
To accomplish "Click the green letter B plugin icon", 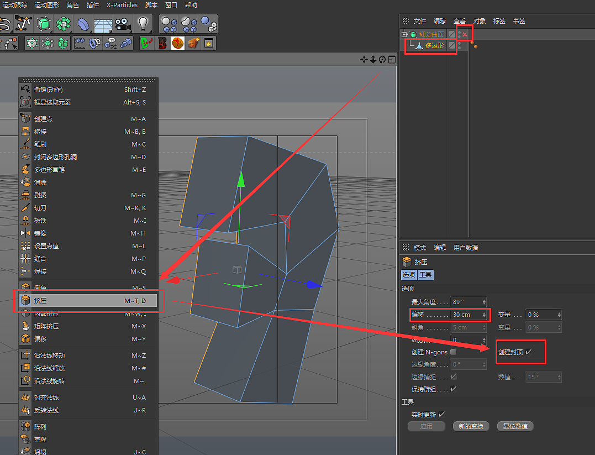I will [x=146, y=43].
